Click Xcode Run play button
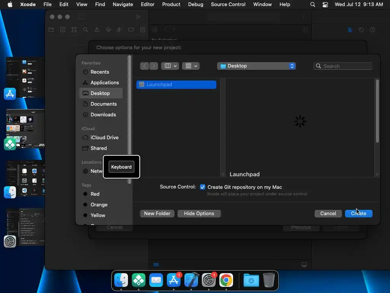Screen dimensions: 390x293 139,17
